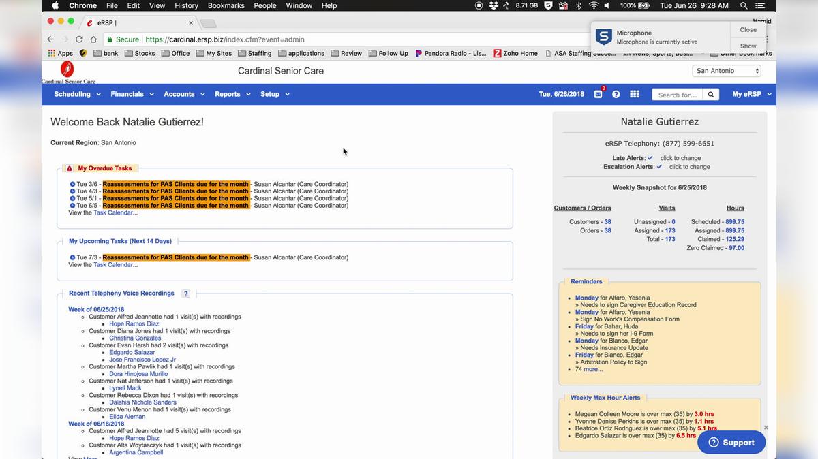This screenshot has width=818, height=459.
Task: Click the Cardinal Senior Care logo
Action: 67,72
